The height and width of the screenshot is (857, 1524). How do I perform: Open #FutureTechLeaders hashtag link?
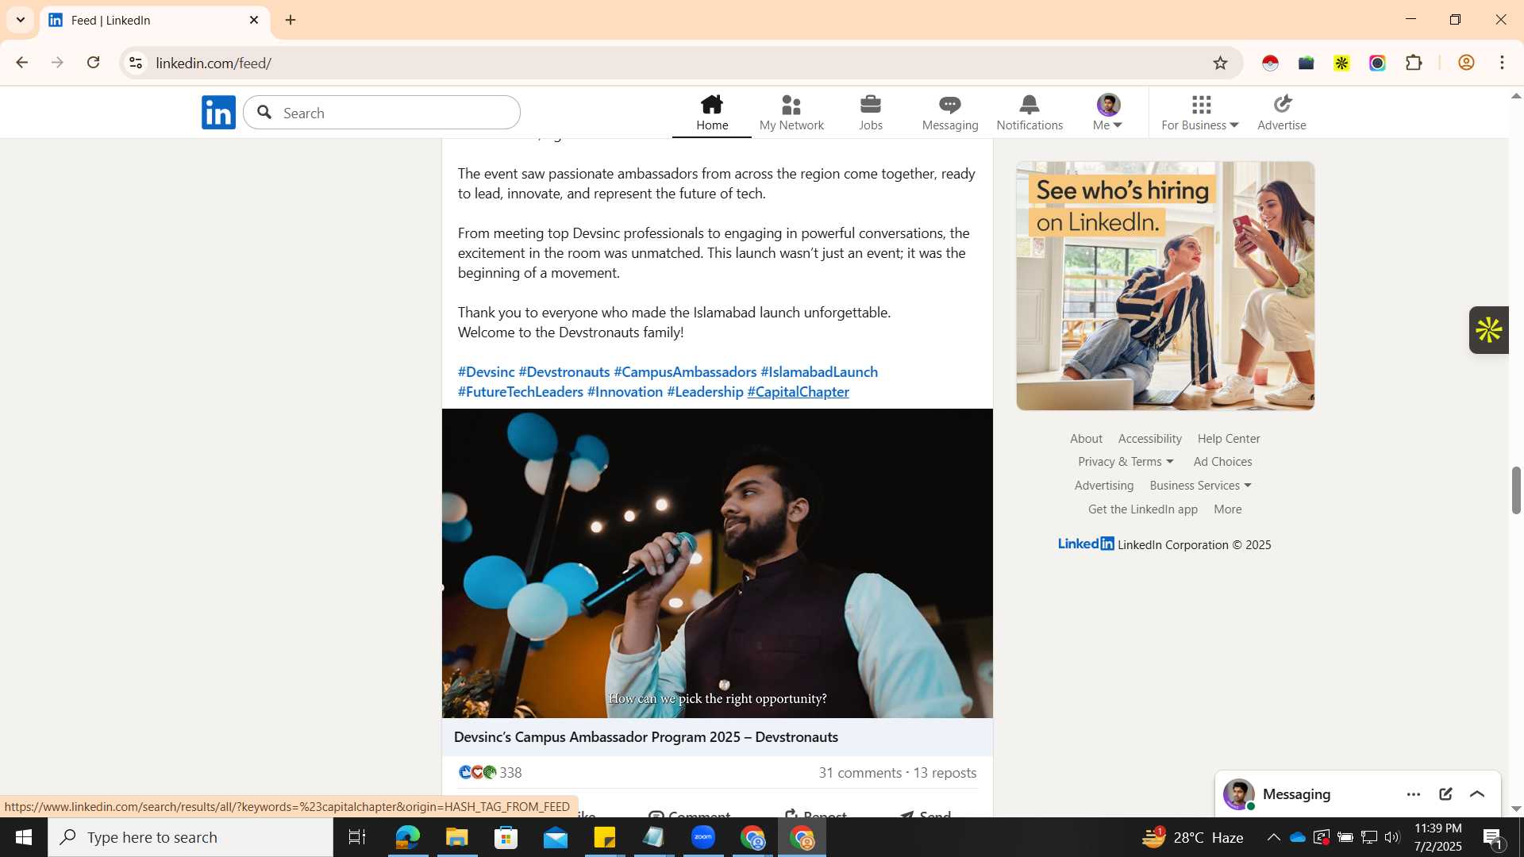click(521, 392)
